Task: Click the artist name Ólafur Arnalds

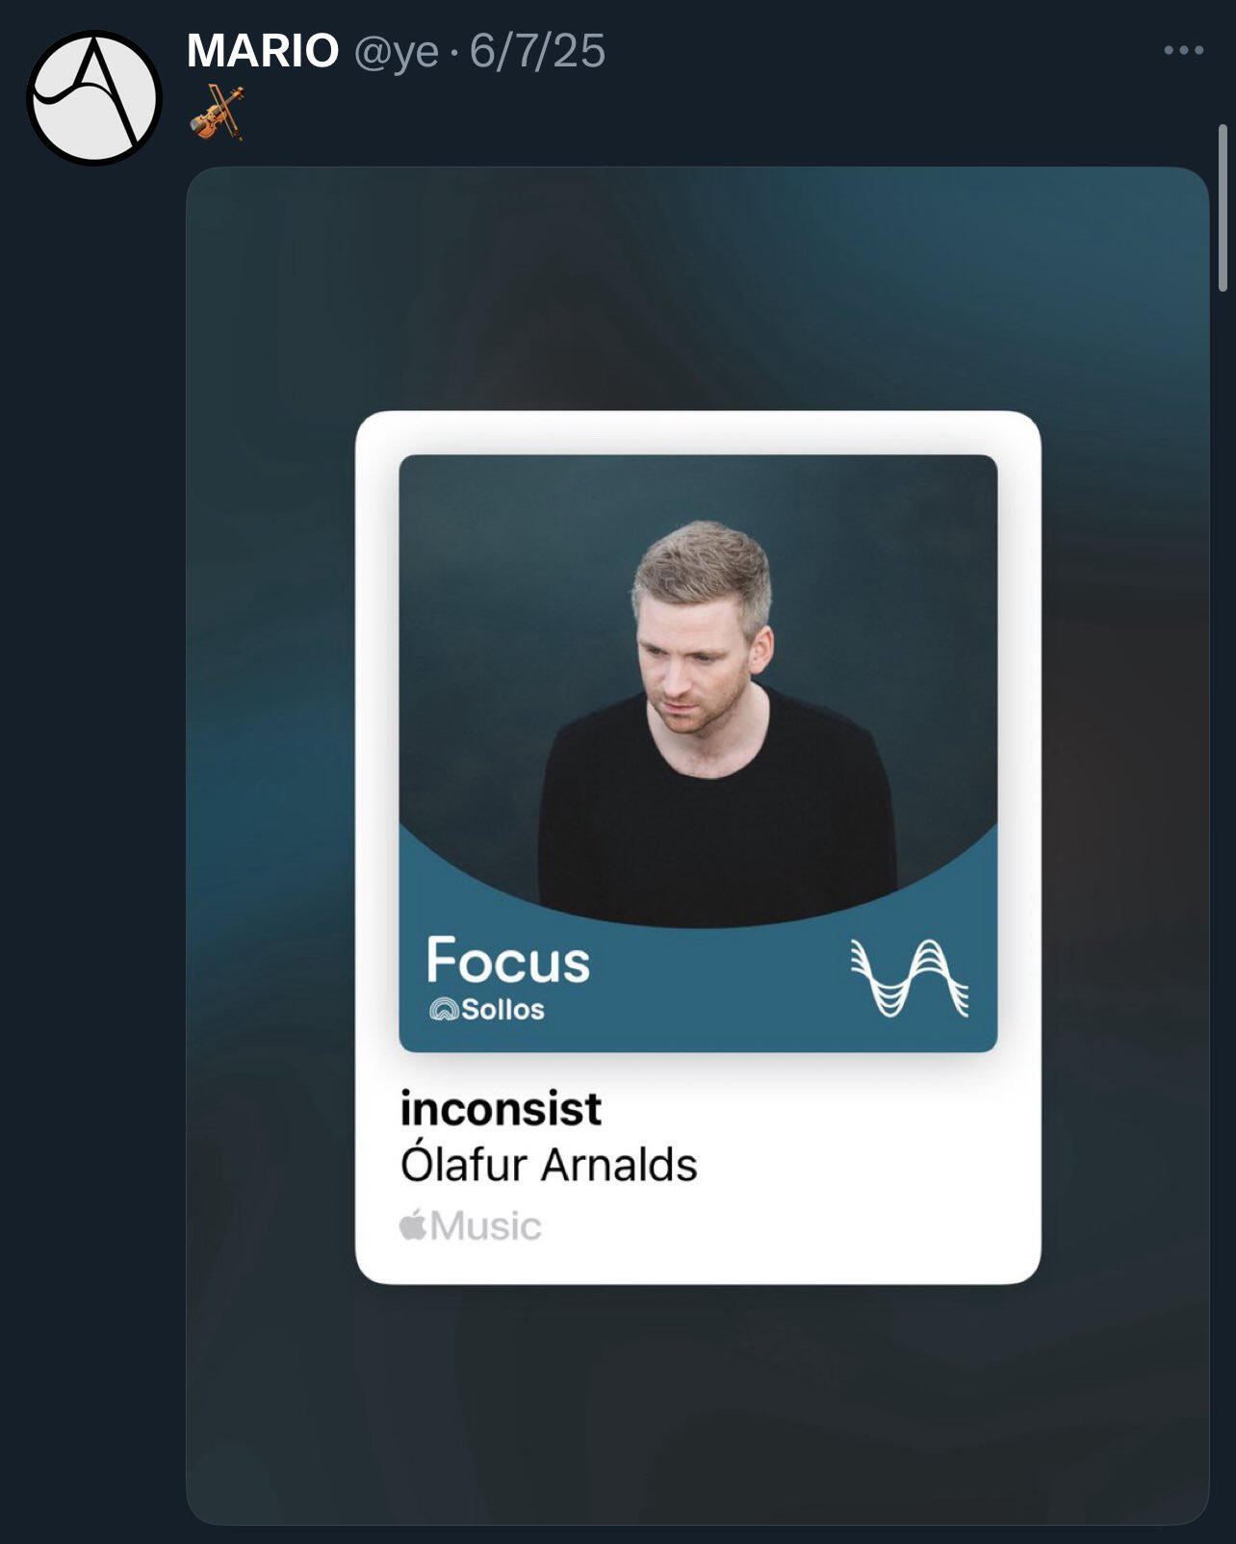Action: tap(549, 1165)
